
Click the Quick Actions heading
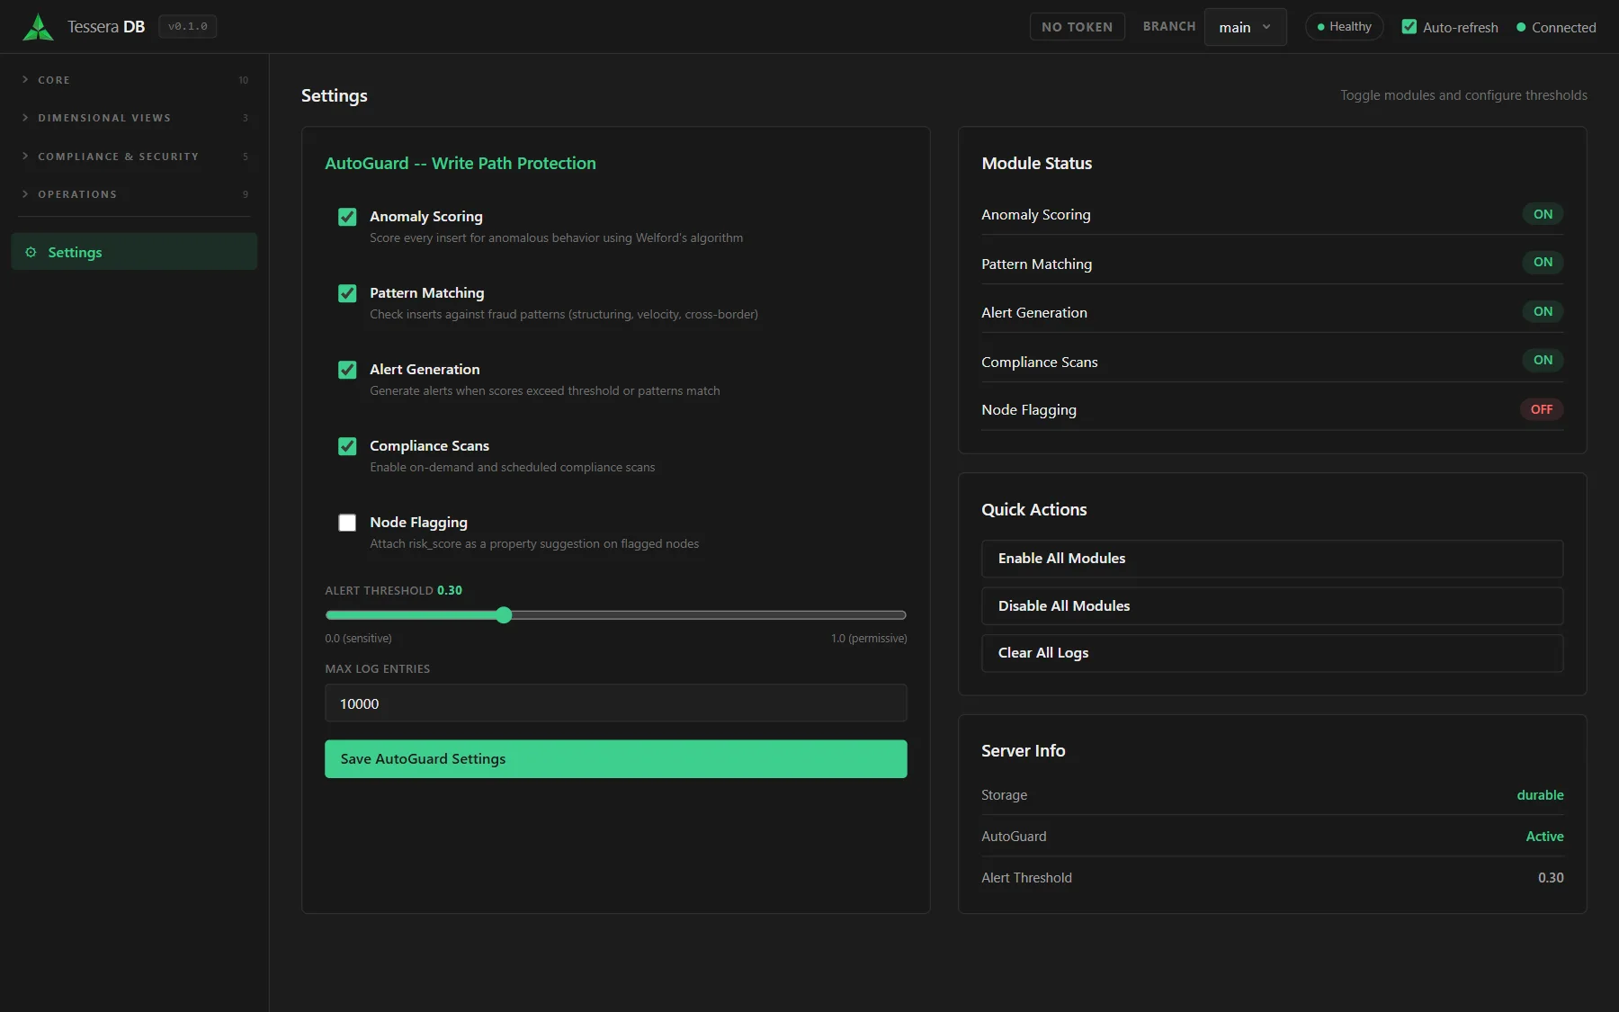coord(1033,510)
